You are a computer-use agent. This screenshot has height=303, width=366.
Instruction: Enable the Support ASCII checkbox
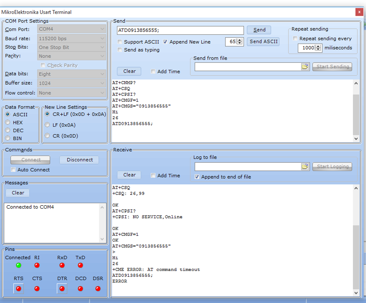[x=120, y=42]
